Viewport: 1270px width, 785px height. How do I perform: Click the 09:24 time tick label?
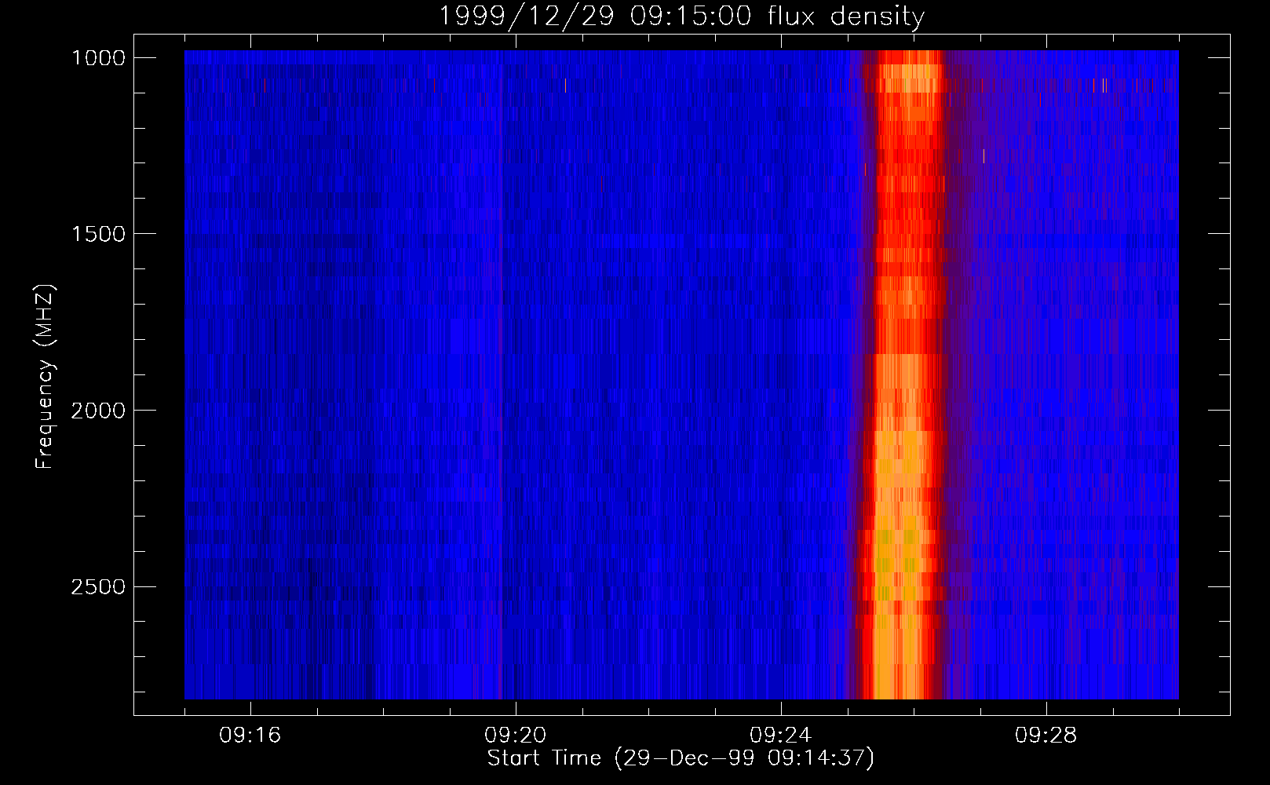[x=781, y=736]
